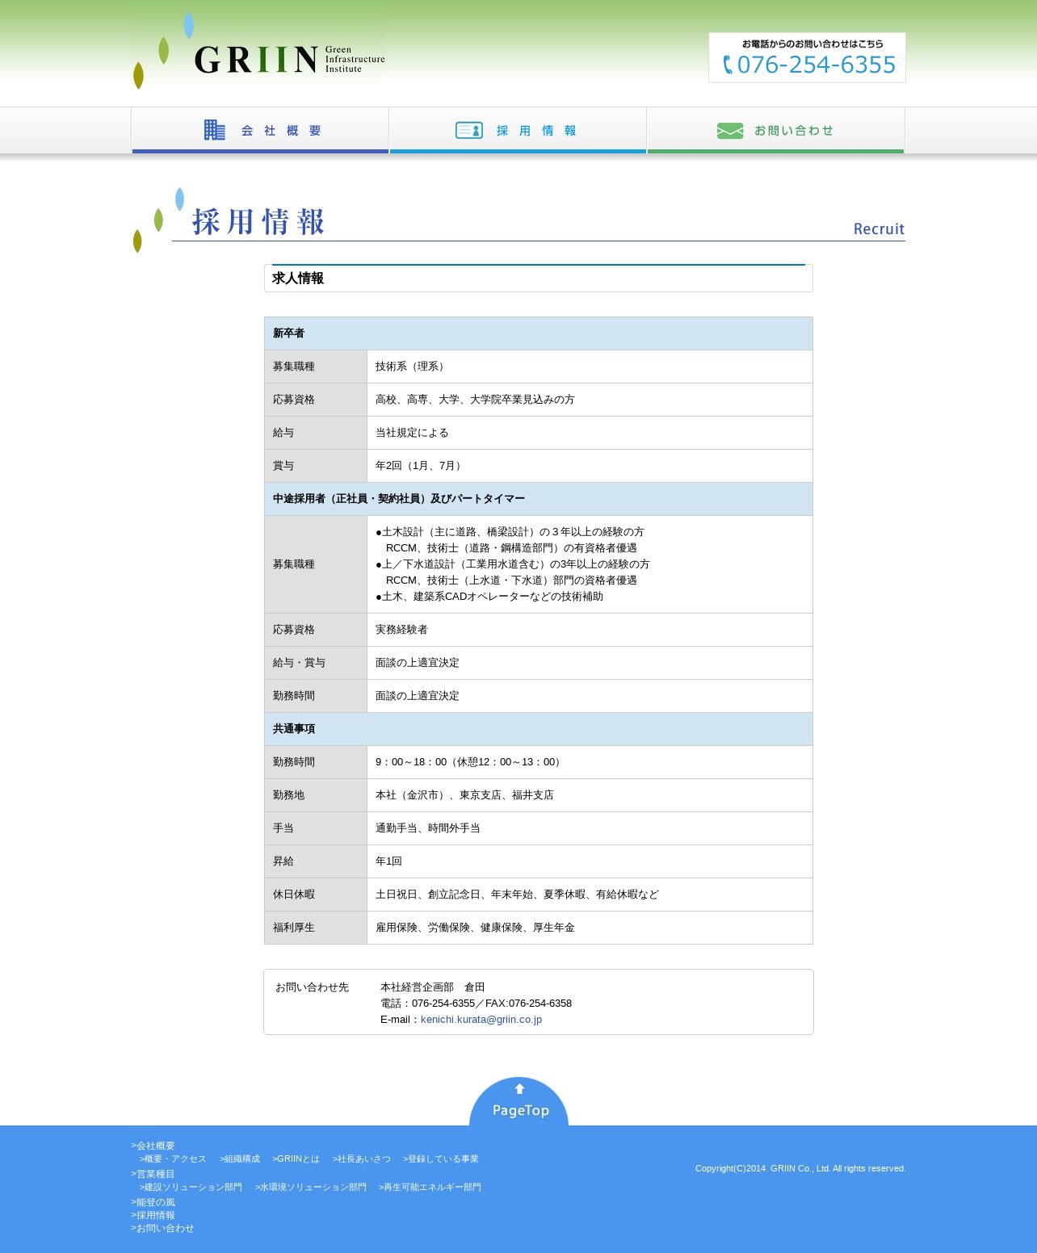This screenshot has width=1037, height=1253.
Task: Click the 本社経営企画部 倉田 contact text
Action: tap(433, 987)
